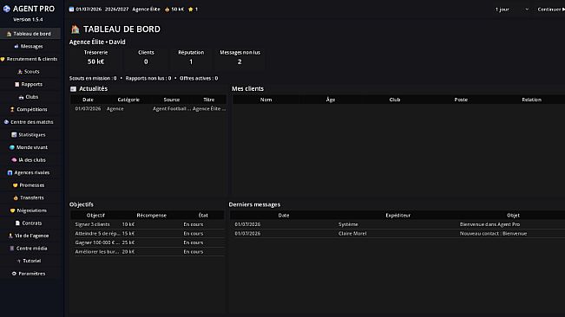This screenshot has height=317, width=565.
Task: Click the Continuer button
Action: (550, 10)
